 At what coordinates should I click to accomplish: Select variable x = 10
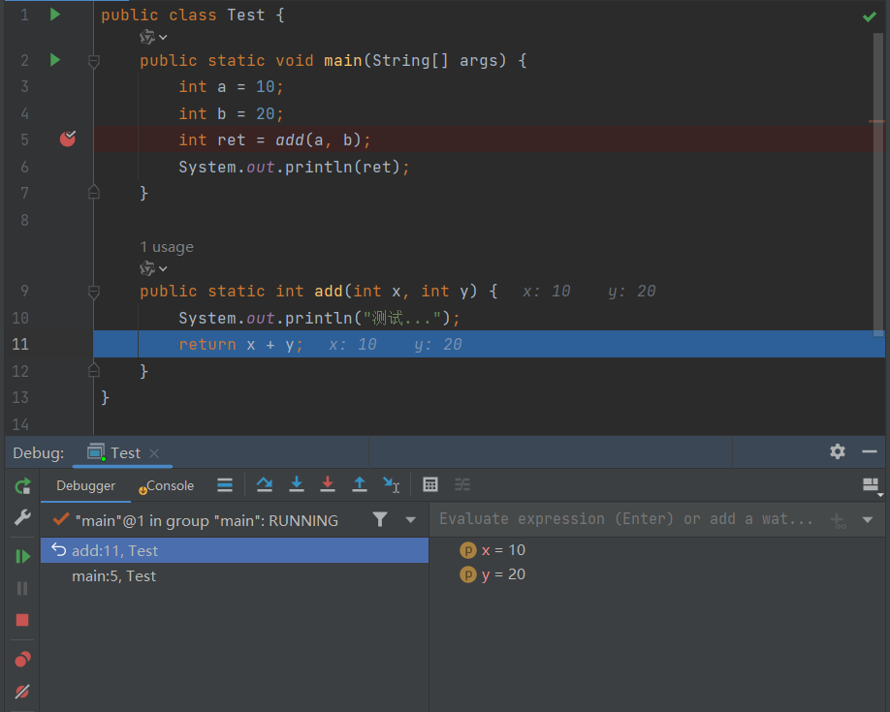pyautogui.click(x=493, y=550)
